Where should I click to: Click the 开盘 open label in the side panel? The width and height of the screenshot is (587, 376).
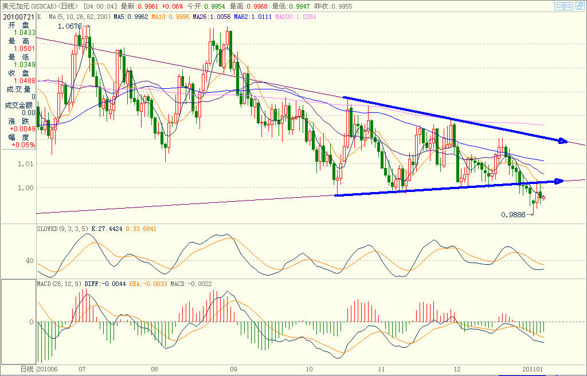tap(19, 25)
